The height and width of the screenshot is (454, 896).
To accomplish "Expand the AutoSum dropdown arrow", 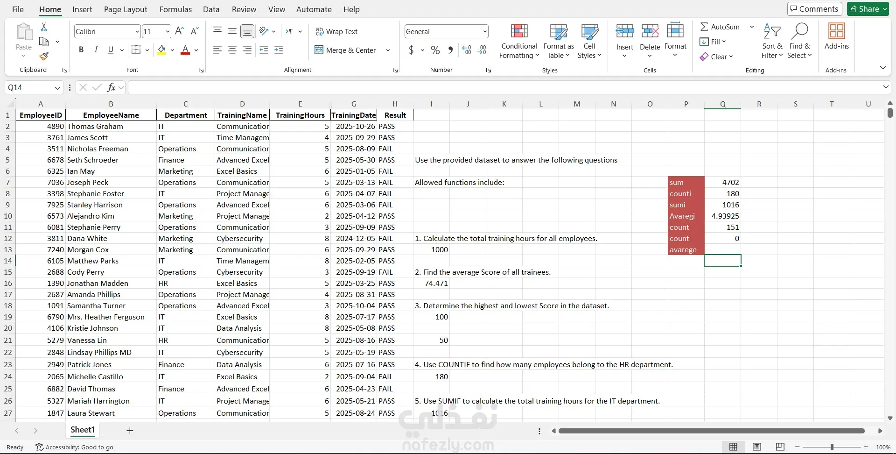I will (x=752, y=27).
